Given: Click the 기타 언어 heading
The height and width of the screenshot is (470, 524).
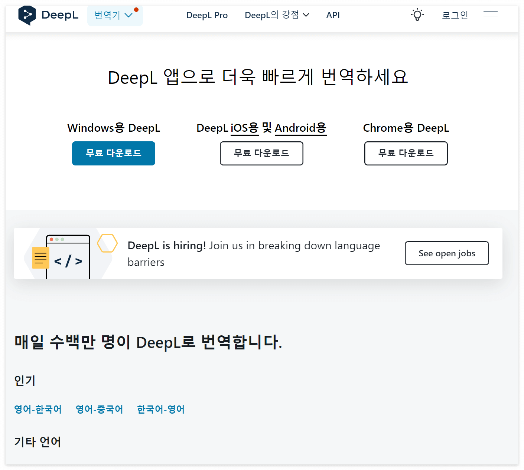Looking at the screenshot, I should tap(38, 442).
